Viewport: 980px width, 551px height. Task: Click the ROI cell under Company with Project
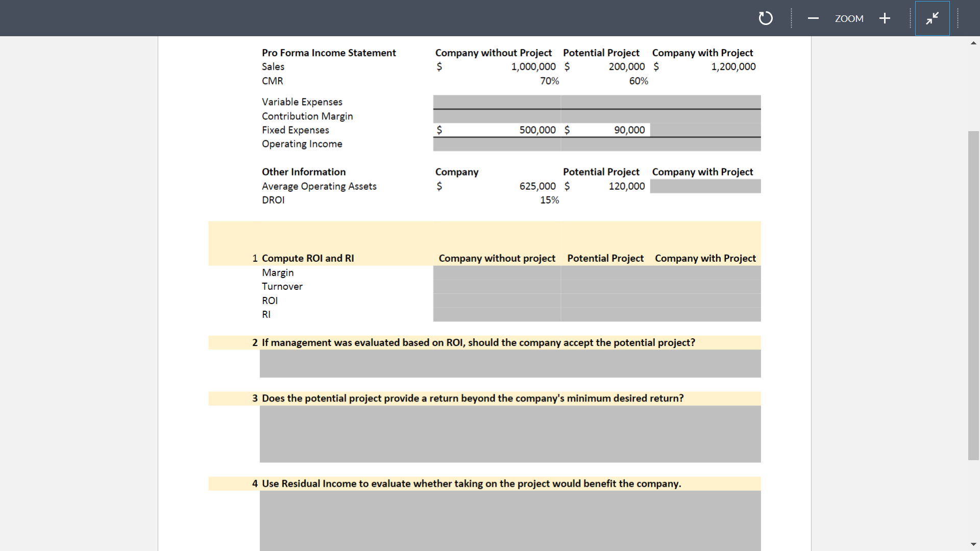coord(705,300)
